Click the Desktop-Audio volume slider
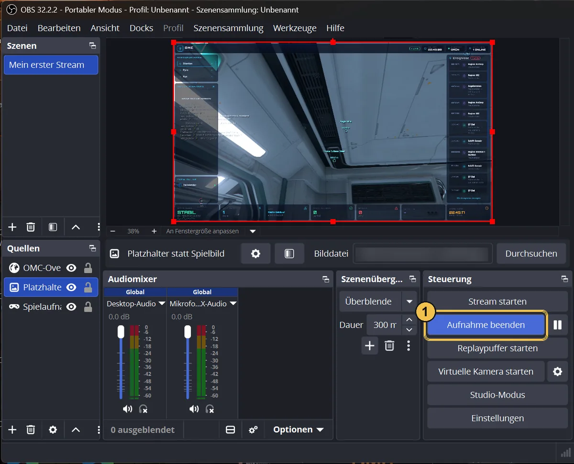The image size is (574, 464). [121, 361]
